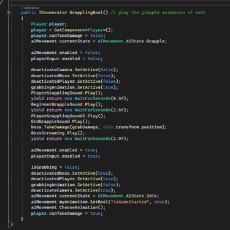This screenshot has height=230, width=230.
Task: Click the WaitForSeconds(2.9f) yield line
Action: (x=80, y=139)
